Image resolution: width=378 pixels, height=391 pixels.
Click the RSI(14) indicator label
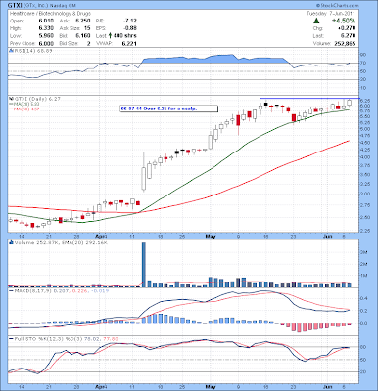click(32, 51)
